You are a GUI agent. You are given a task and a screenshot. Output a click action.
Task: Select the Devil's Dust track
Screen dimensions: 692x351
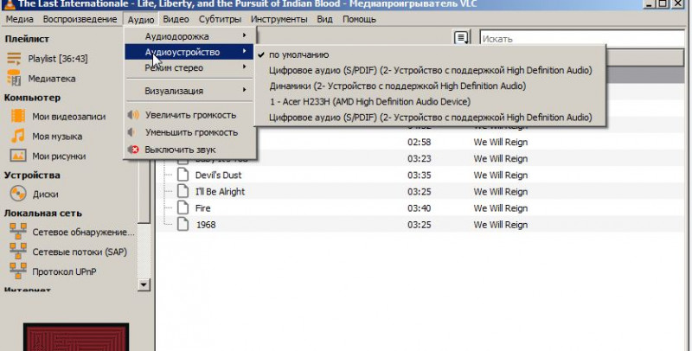(x=219, y=175)
